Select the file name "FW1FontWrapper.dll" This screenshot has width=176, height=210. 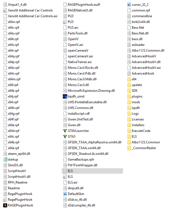83,165
